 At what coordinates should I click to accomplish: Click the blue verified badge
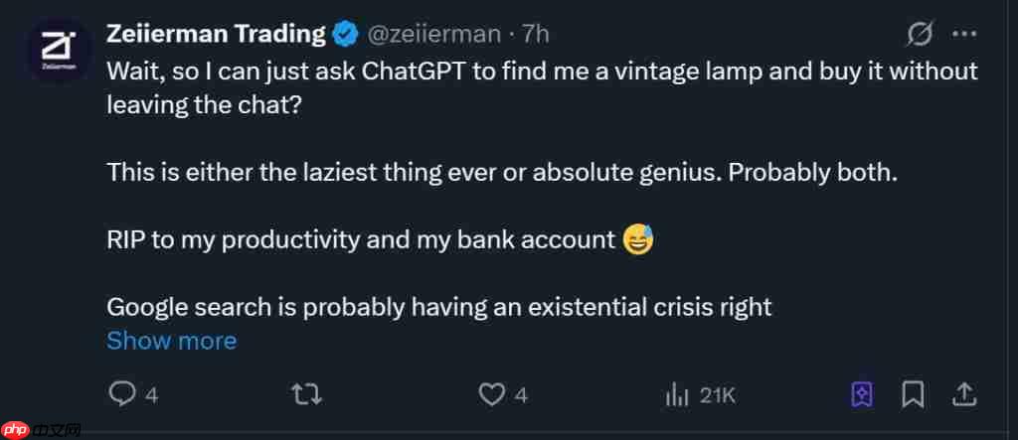(x=346, y=35)
